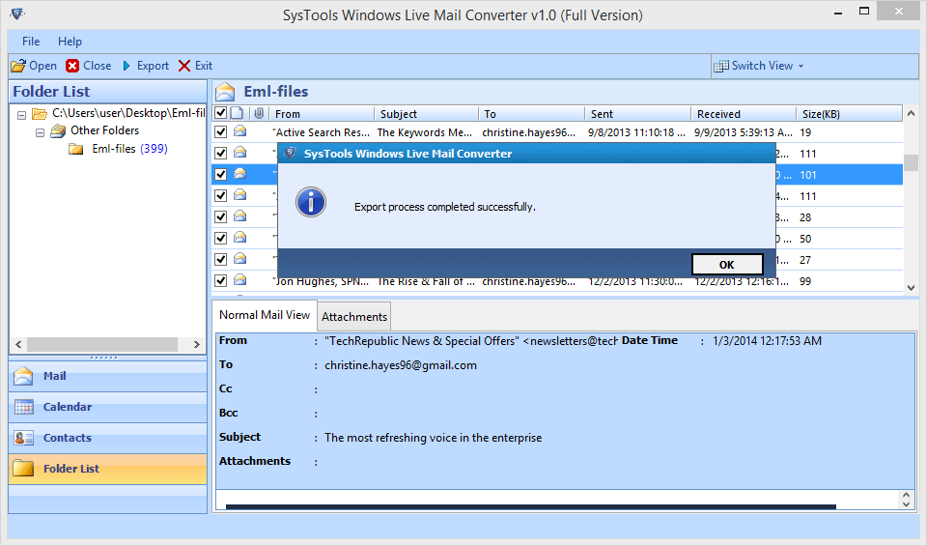
Task: Click envelope icon of Active Search Res... row
Action: coord(240,131)
